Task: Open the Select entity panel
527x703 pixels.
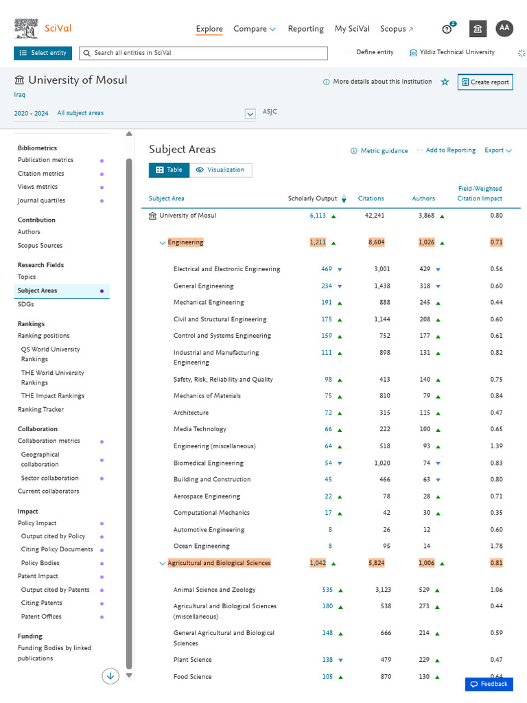Action: [43, 53]
